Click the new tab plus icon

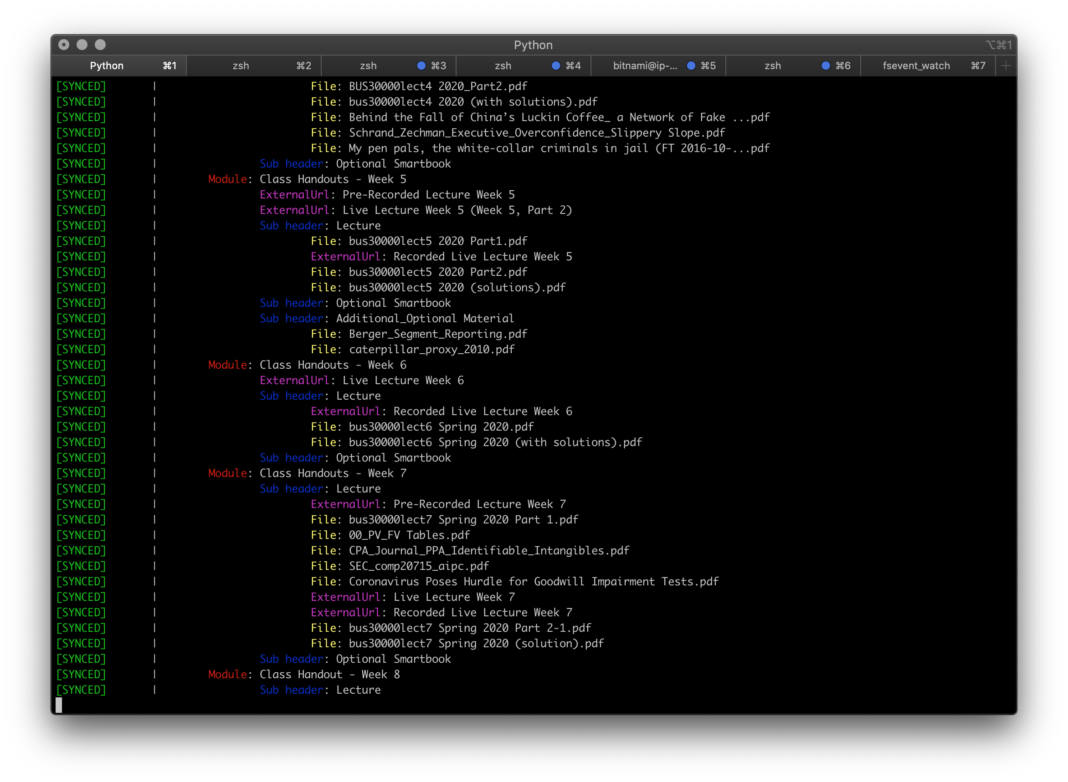pyautogui.click(x=1006, y=66)
